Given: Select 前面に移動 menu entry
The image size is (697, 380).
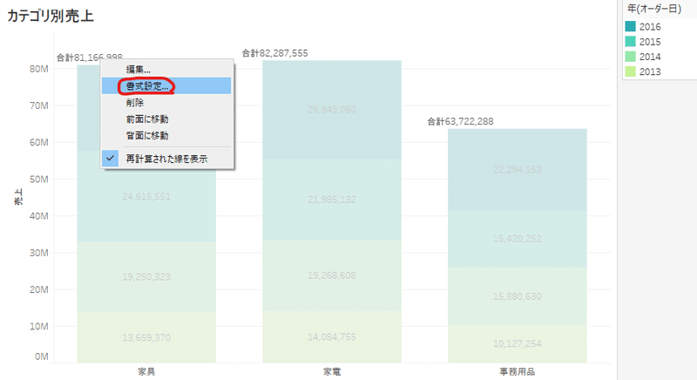Looking at the screenshot, I should (166, 119).
